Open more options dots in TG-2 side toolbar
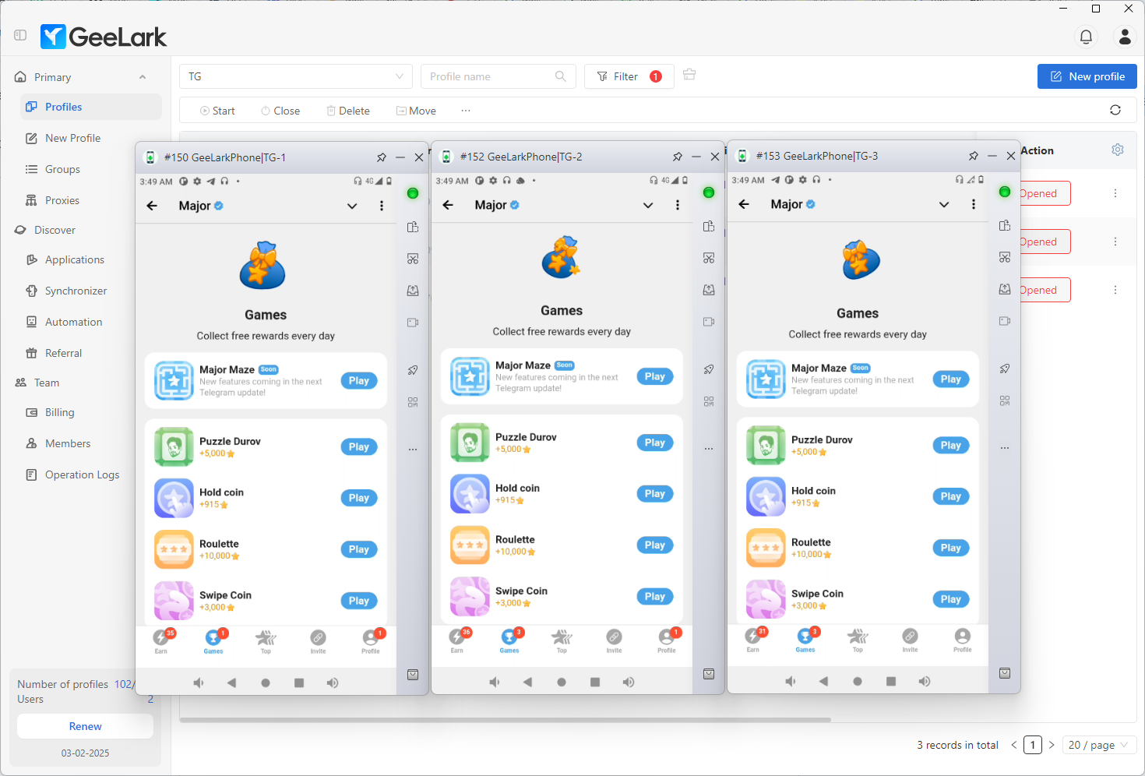This screenshot has height=776, width=1145. [709, 449]
